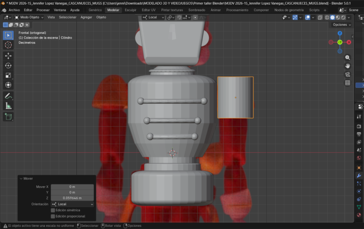
Task: Activate the Rotate tool
Action: click(8, 65)
